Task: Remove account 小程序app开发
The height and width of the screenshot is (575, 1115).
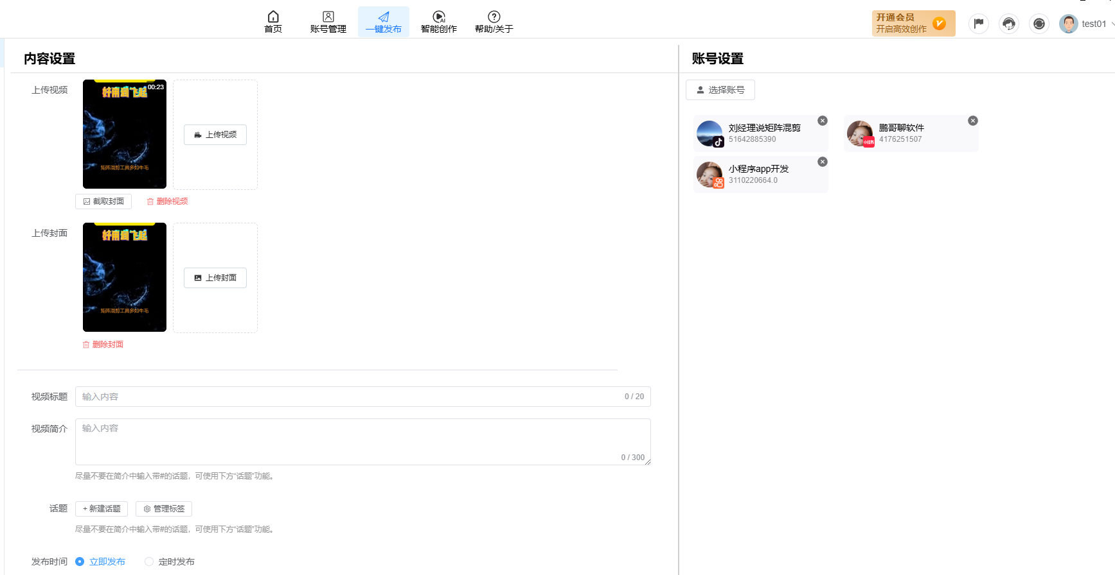Action: [823, 162]
